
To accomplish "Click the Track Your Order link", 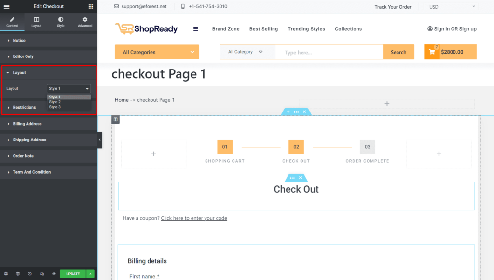I will [x=393, y=7].
